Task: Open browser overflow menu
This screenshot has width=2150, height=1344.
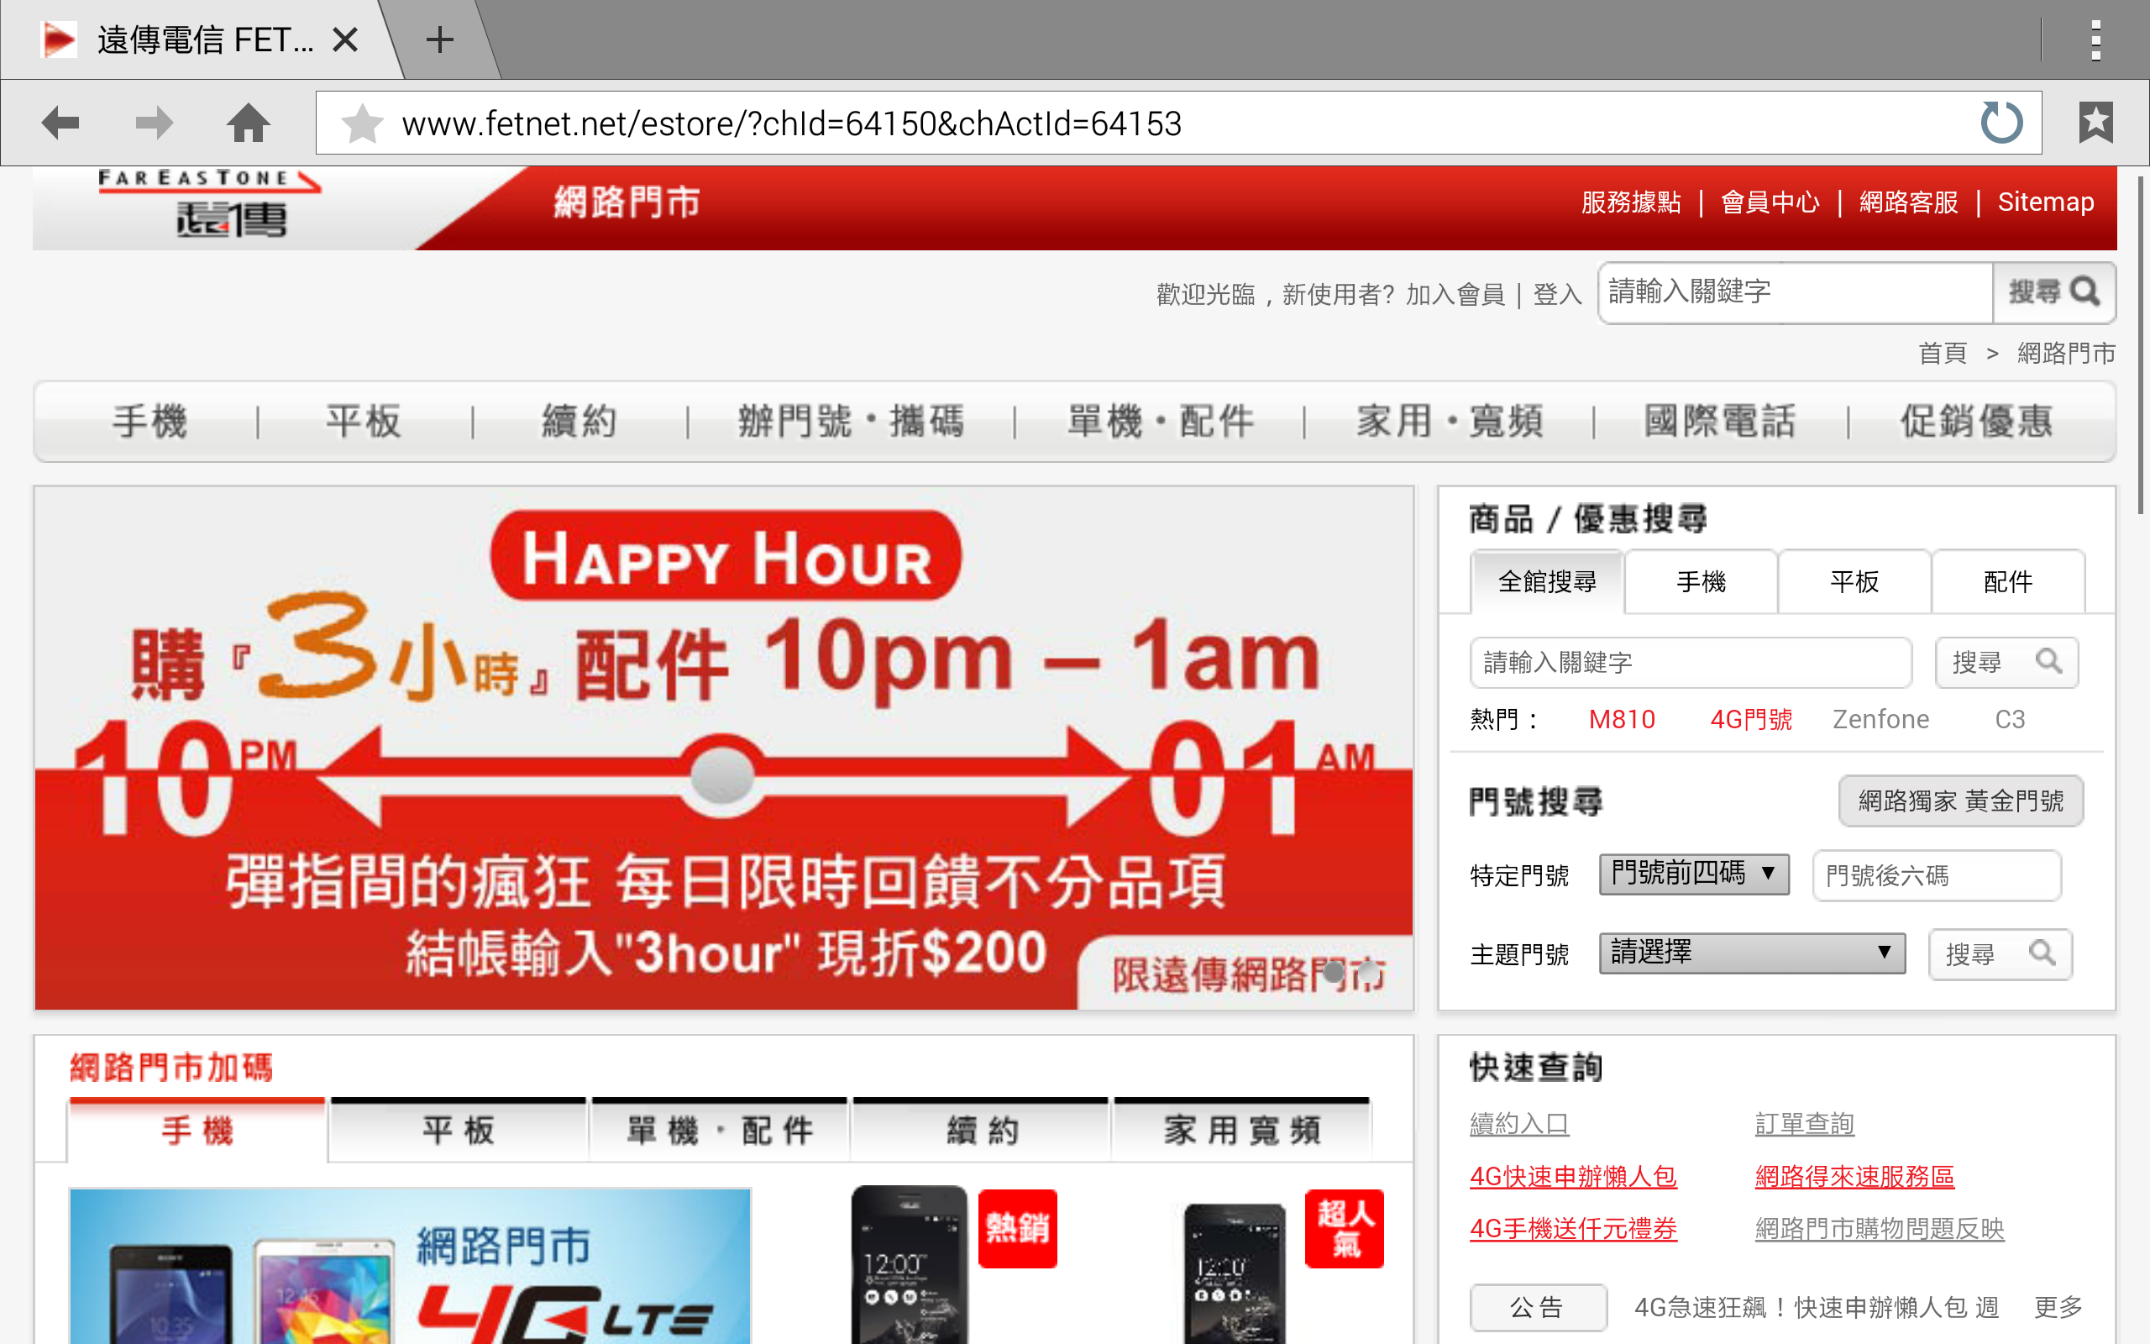Action: [x=2095, y=40]
